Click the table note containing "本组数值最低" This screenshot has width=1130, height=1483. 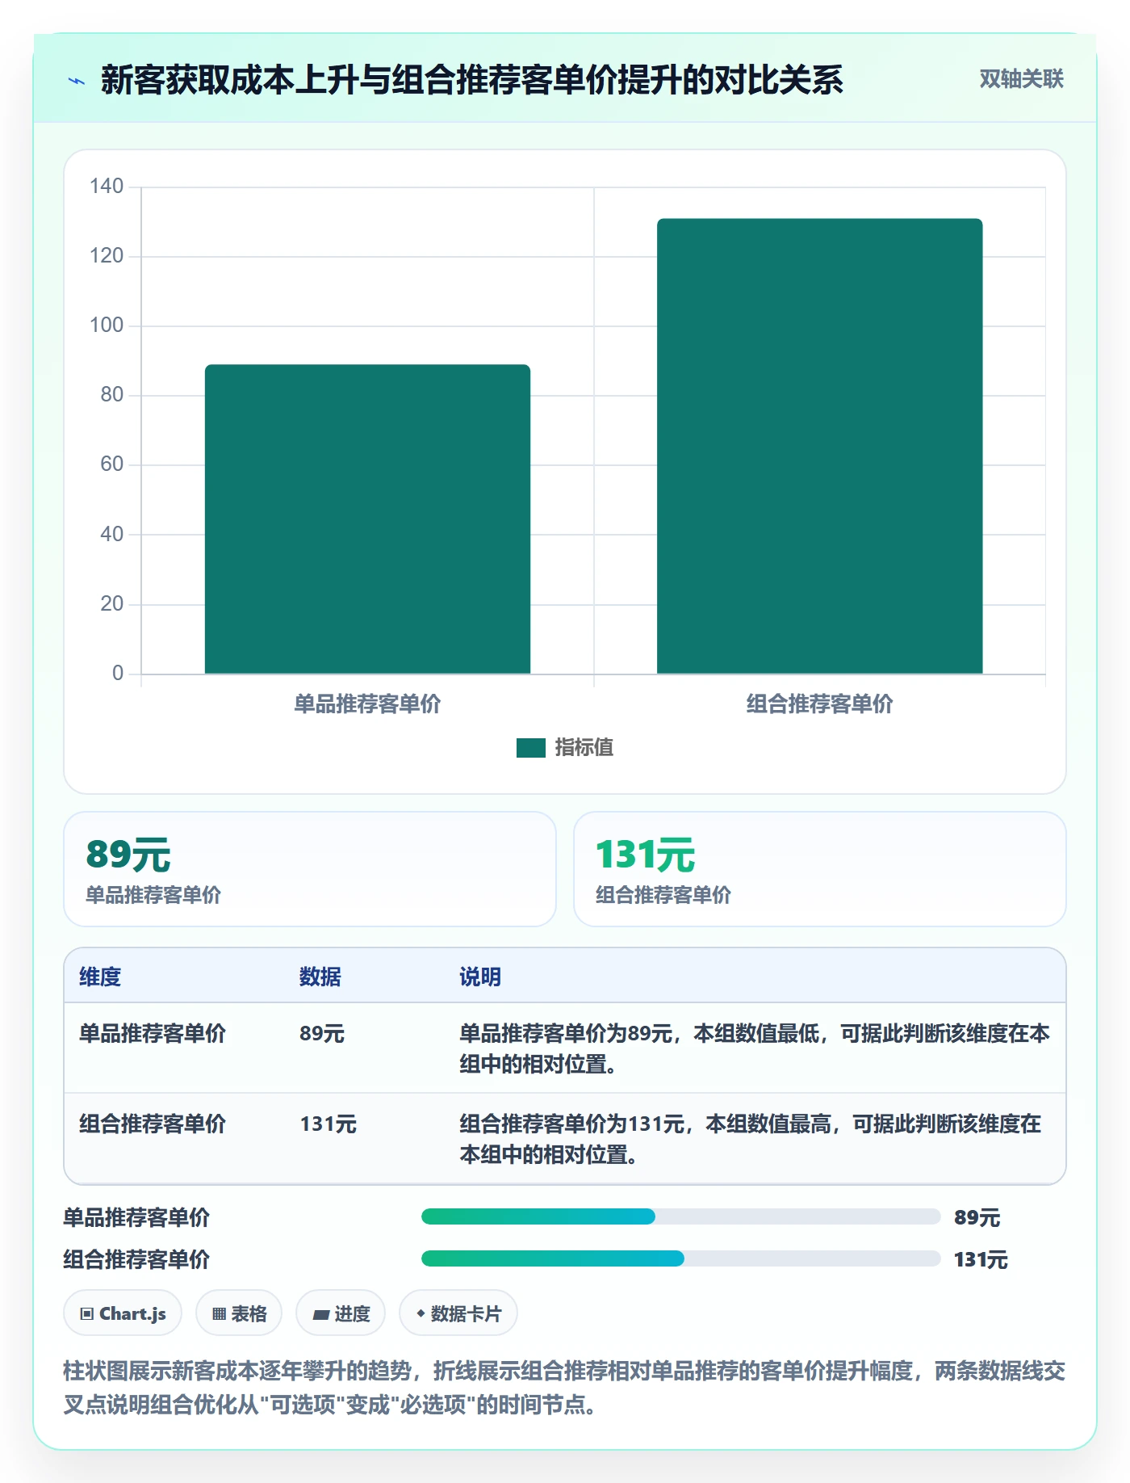click(x=755, y=1048)
